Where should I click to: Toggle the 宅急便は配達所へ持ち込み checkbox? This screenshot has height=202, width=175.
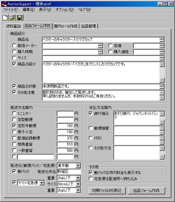click(91, 179)
